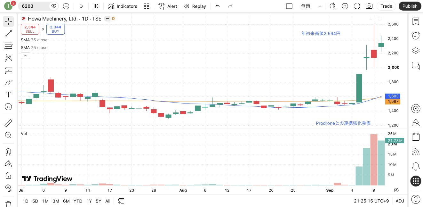This screenshot has width=423, height=207.
Task: Open the watchlist panel
Action: coord(416,21)
